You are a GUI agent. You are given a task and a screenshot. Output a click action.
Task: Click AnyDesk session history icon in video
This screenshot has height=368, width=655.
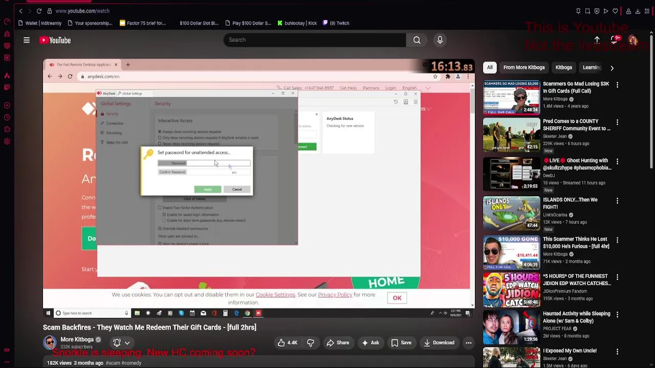[396, 102]
